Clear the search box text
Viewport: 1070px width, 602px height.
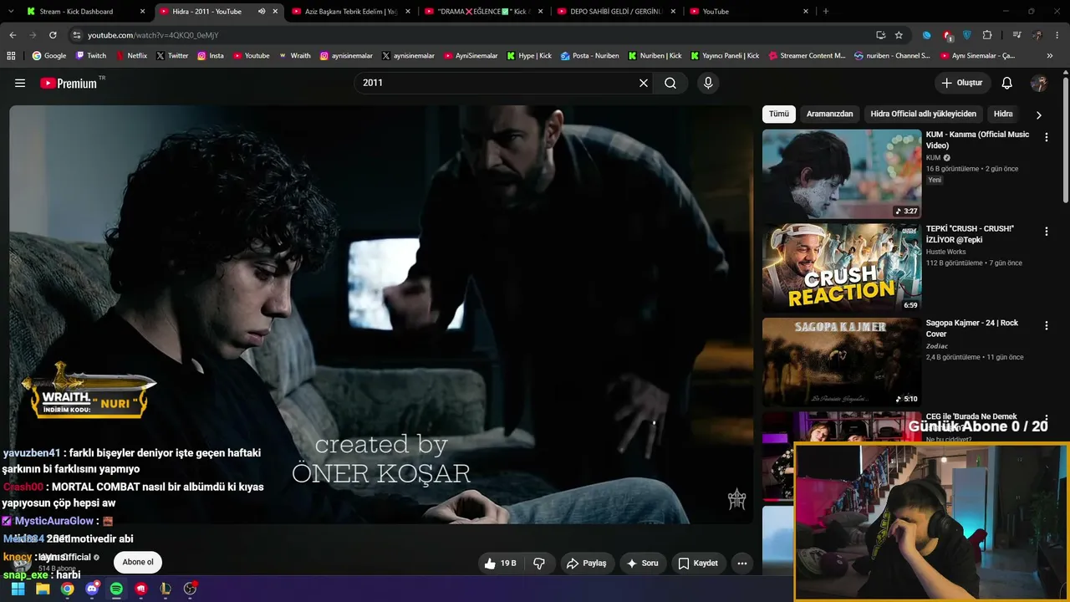pyautogui.click(x=644, y=83)
